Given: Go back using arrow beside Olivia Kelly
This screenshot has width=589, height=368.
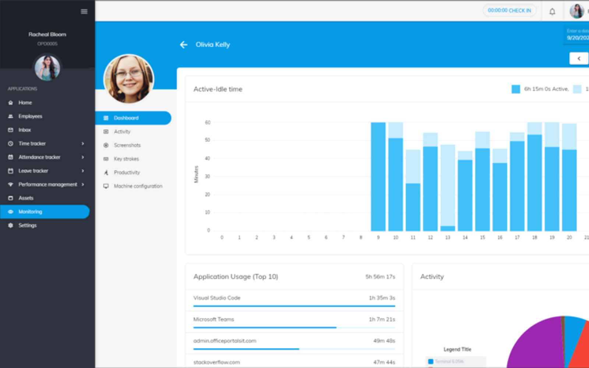Looking at the screenshot, I should click(x=184, y=45).
